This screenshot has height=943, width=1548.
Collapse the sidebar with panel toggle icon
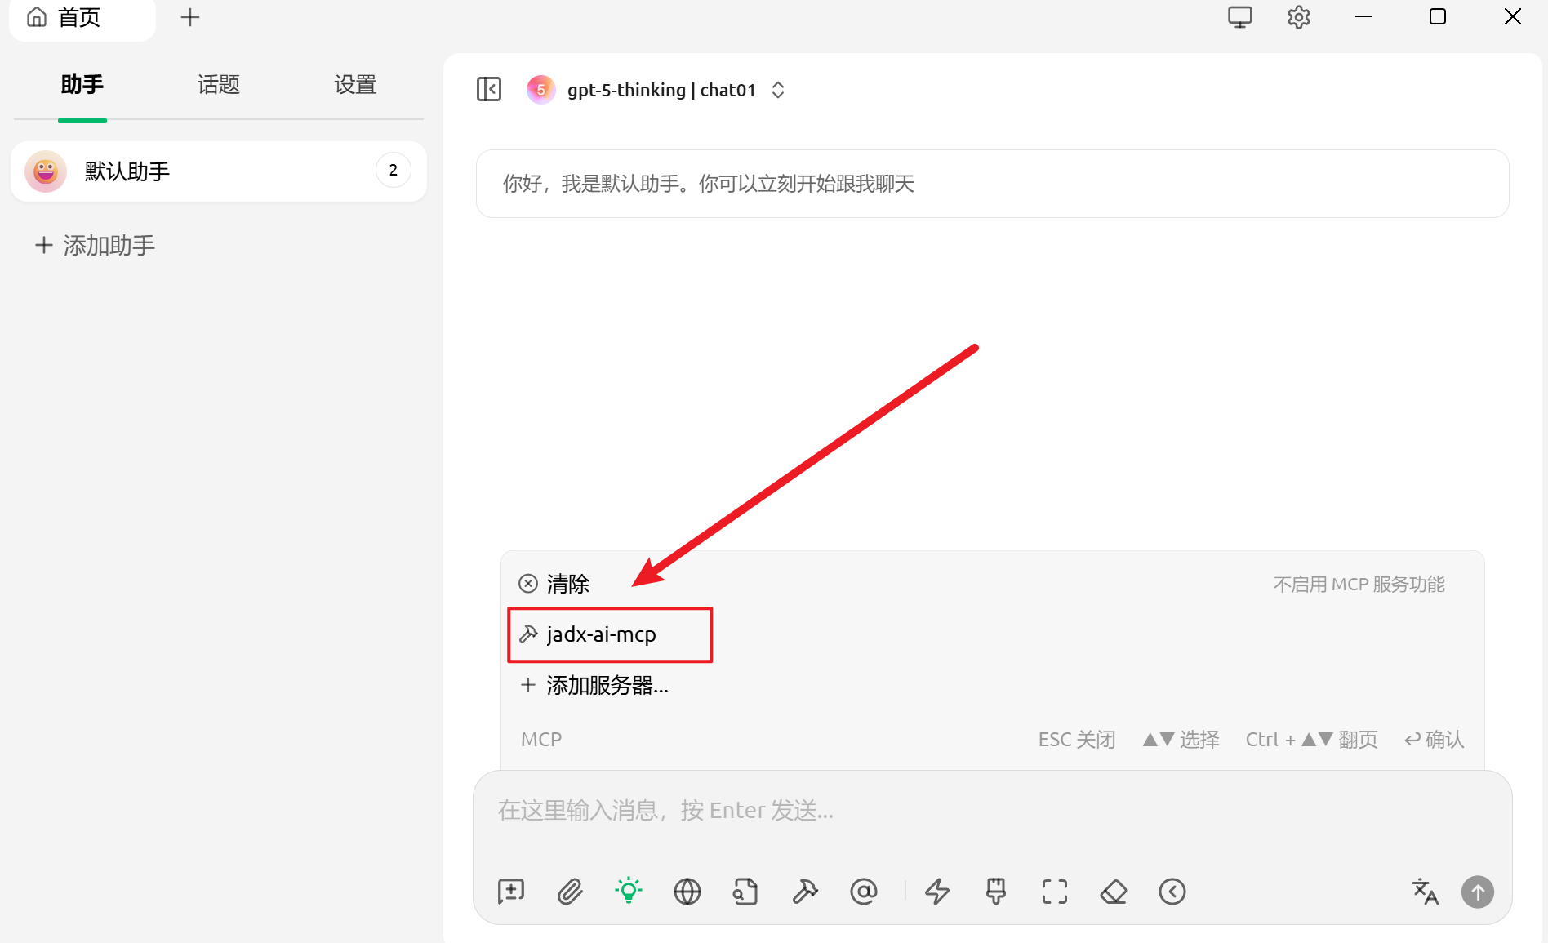pos(489,89)
